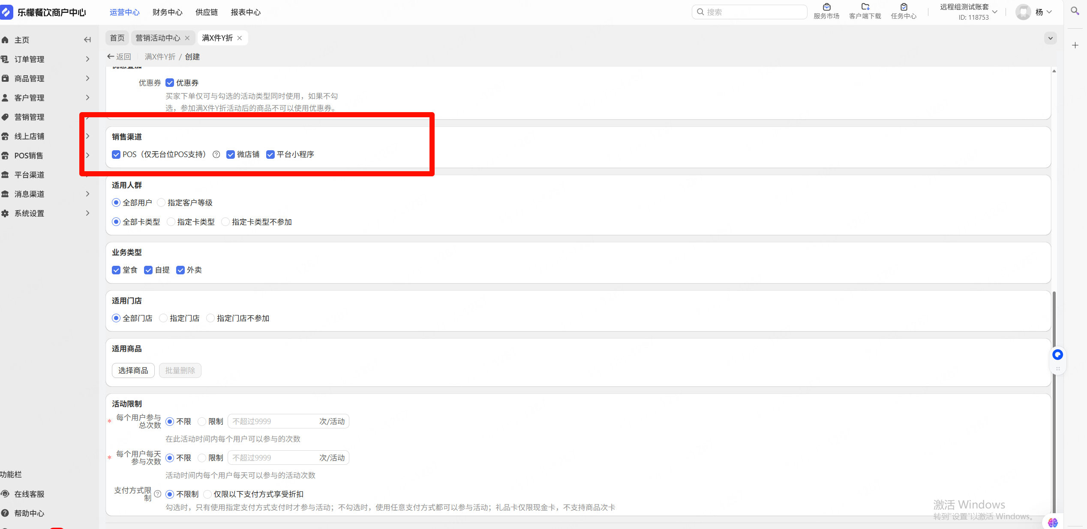Expand the 订单管理 menu chevron
This screenshot has width=1087, height=529.
click(x=87, y=59)
